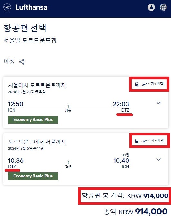
Task: Click airplane icon on return flight card
Action: coord(144,141)
